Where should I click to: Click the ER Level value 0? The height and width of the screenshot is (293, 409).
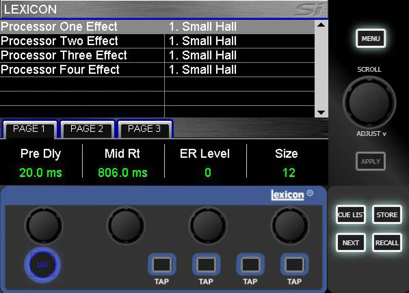click(208, 173)
